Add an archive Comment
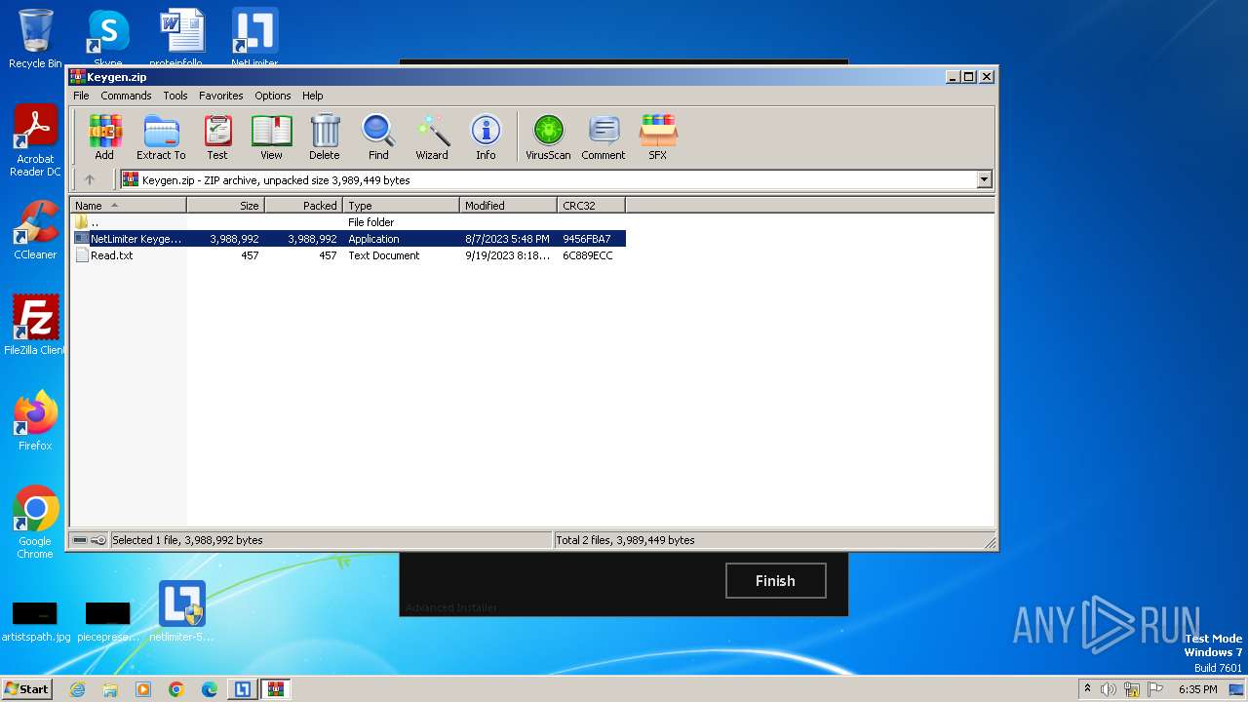Image resolution: width=1248 pixels, height=702 pixels. tap(604, 137)
